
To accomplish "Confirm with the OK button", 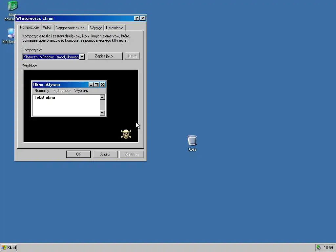I will point(78,154).
